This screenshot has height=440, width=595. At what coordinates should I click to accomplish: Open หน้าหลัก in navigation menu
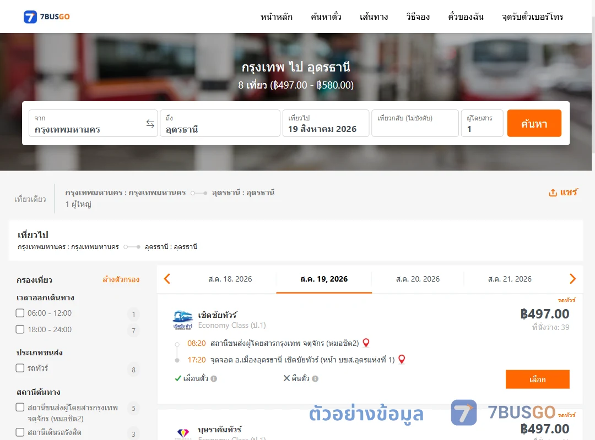(276, 16)
